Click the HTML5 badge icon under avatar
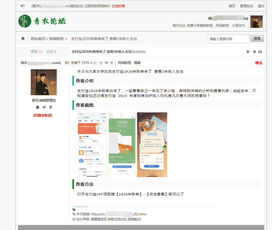 coord(51,107)
